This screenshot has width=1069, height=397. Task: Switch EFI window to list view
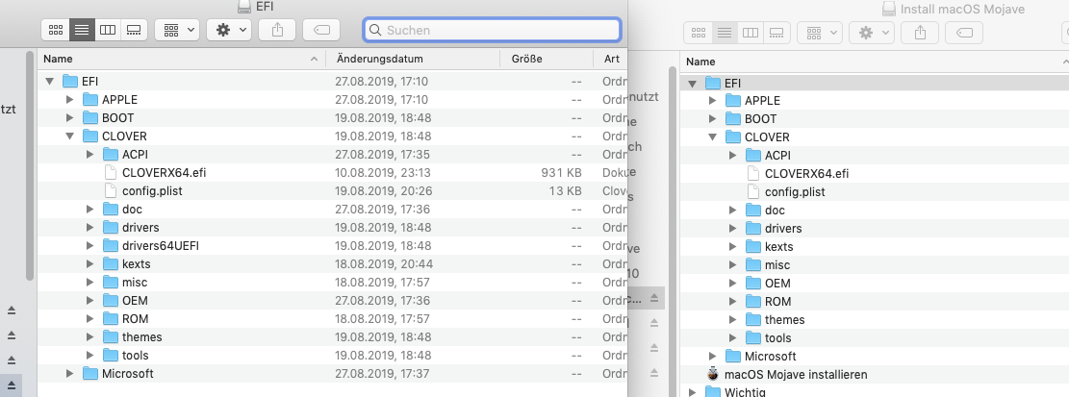click(82, 30)
